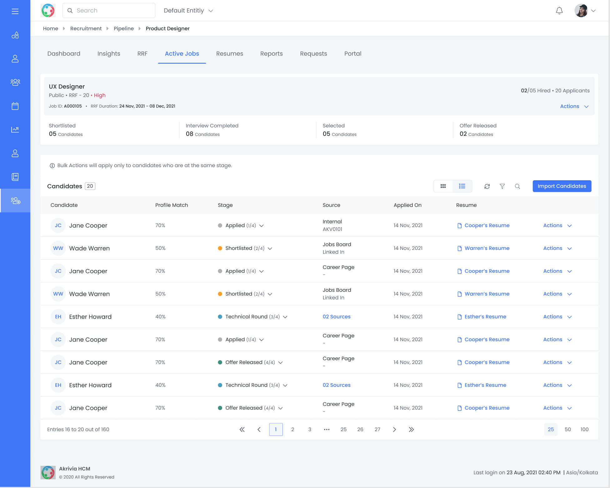Open the hamburger menu at top left
The width and height of the screenshot is (610, 488).
pos(15,11)
